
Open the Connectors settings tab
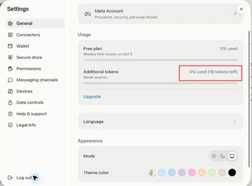[x=35, y=35]
